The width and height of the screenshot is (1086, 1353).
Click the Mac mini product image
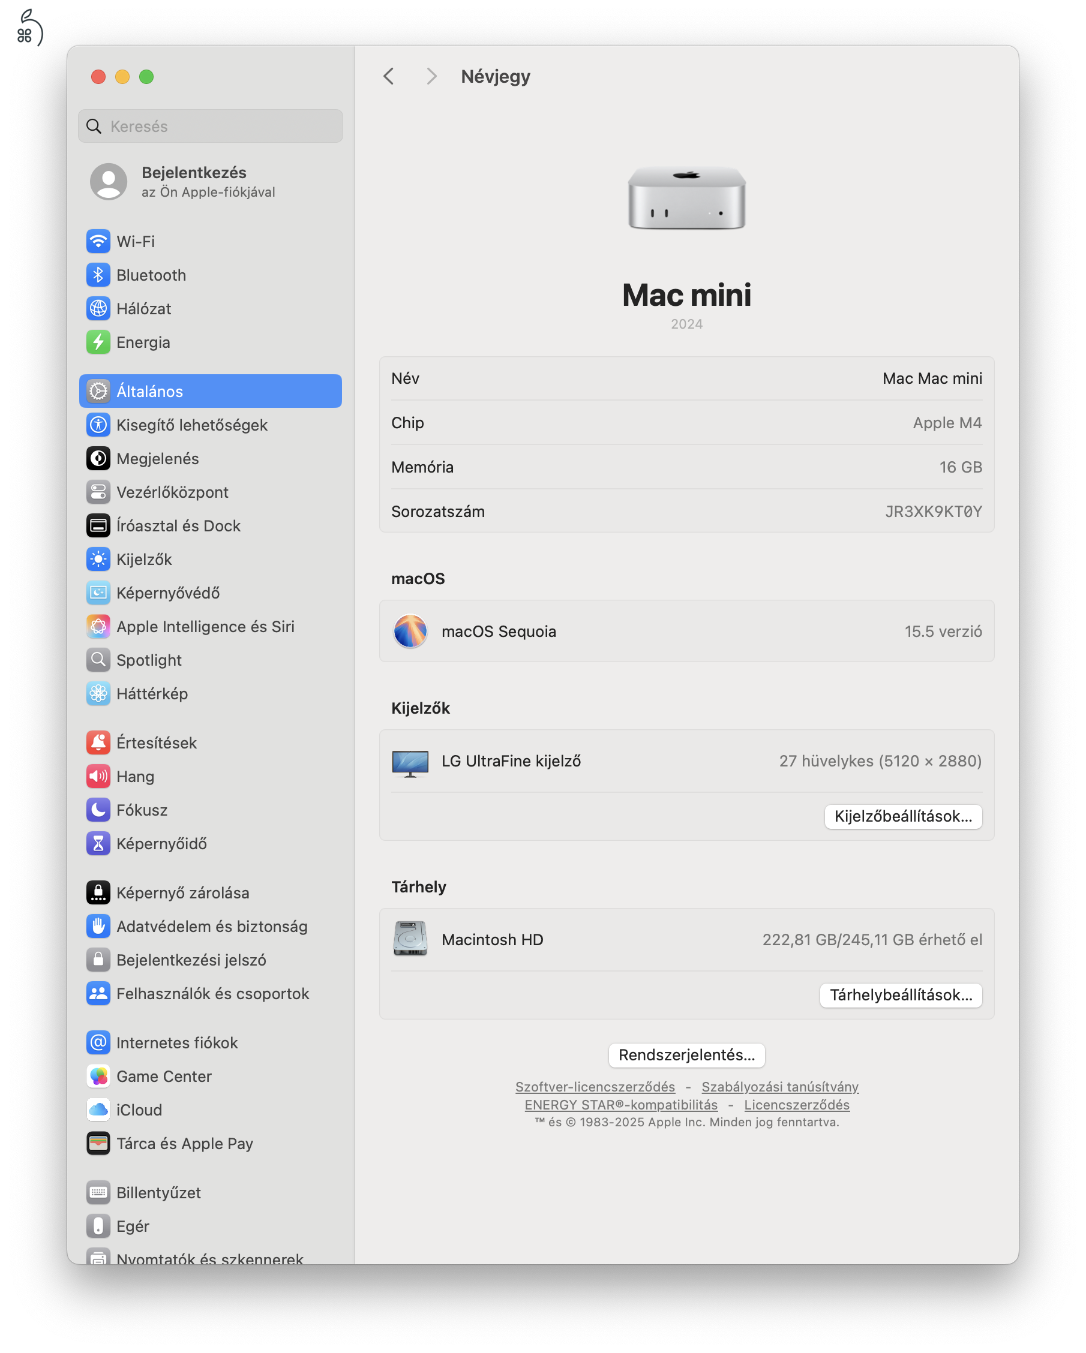pyautogui.click(x=687, y=199)
